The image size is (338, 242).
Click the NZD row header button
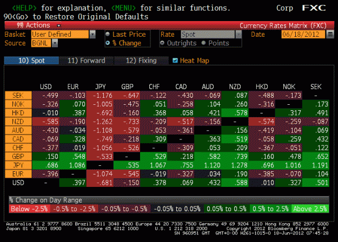pyautogui.click(x=18, y=122)
